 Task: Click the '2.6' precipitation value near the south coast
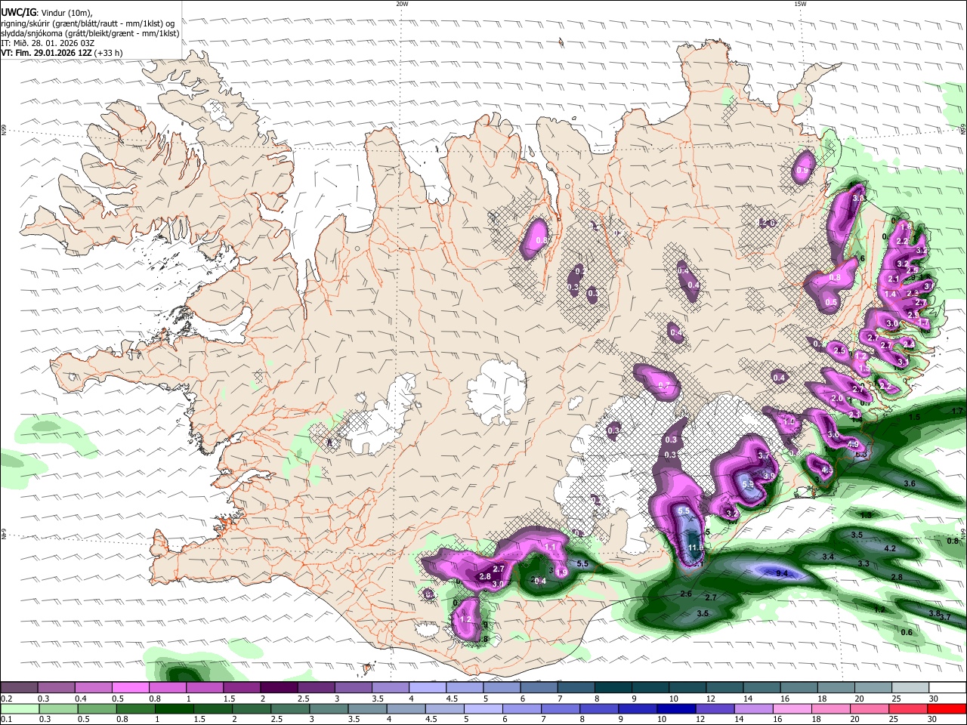686,594
